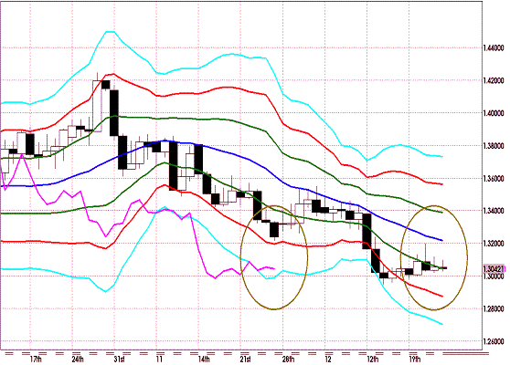
Task: Select the 1.26000 price level label
Action: click(x=494, y=341)
